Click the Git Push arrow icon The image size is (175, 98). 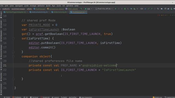[151, 9]
